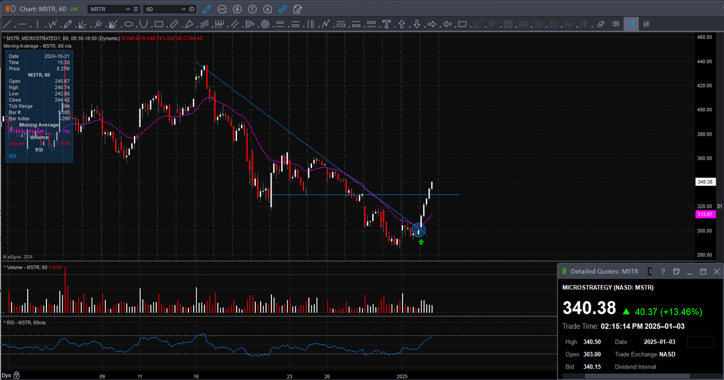
Task: Click the RSI - MSTR, 60 pane label
Action: 24,323
